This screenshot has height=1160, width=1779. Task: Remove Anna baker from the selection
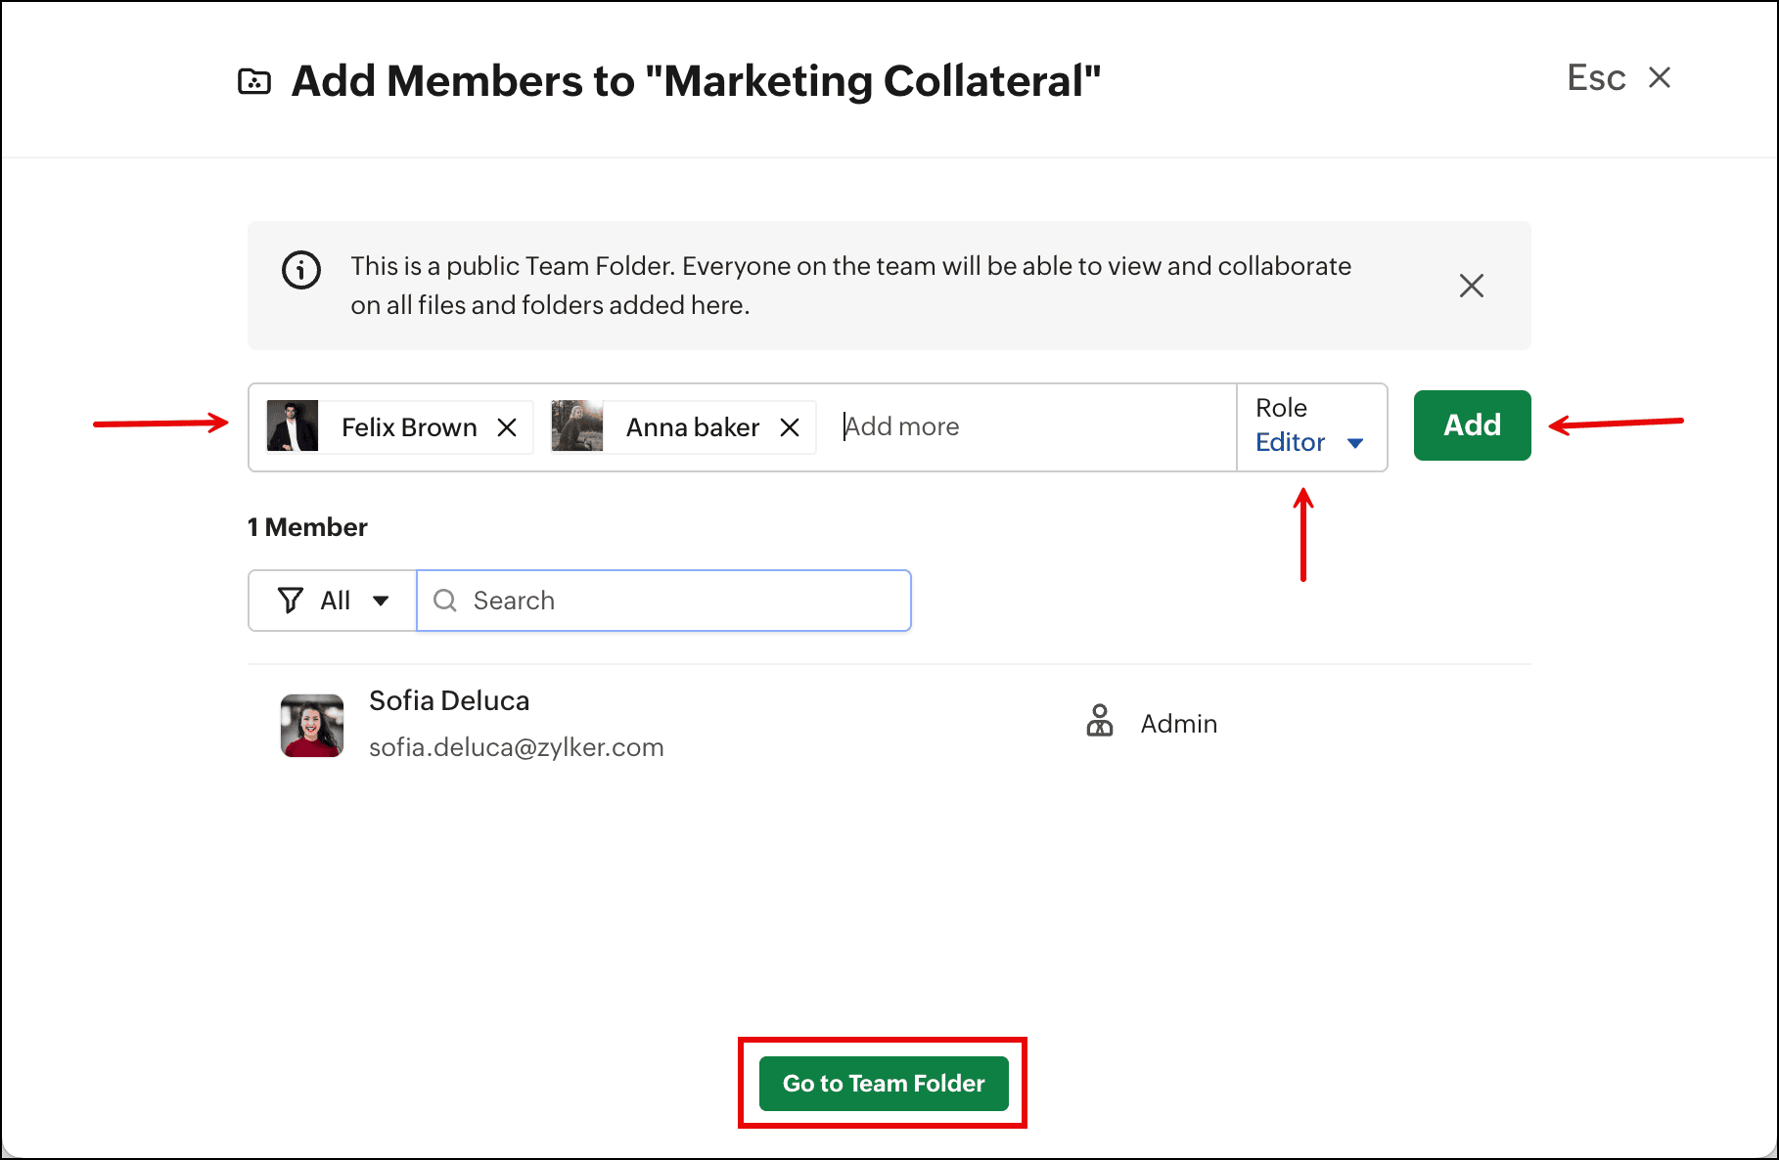pyautogui.click(x=790, y=427)
